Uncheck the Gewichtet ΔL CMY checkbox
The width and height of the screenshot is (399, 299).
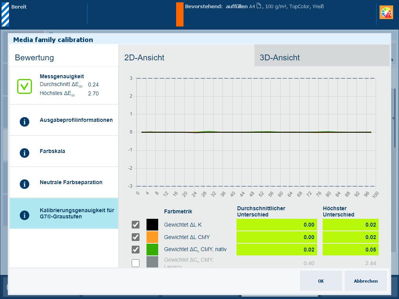(x=136, y=237)
